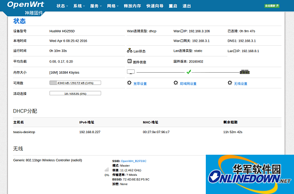Image resolution: width=294 pixels, height=194 pixels.
Task: Toggle the green auto refresh badge
Action: [x=272, y=6]
